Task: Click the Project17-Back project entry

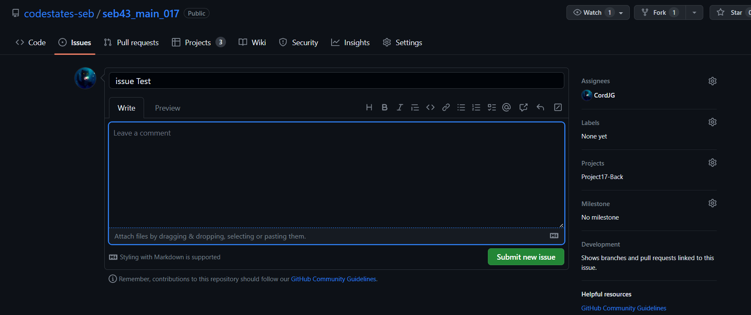Action: point(602,177)
